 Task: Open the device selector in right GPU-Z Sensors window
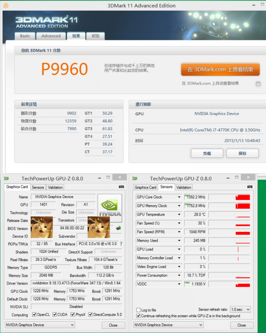168,325
